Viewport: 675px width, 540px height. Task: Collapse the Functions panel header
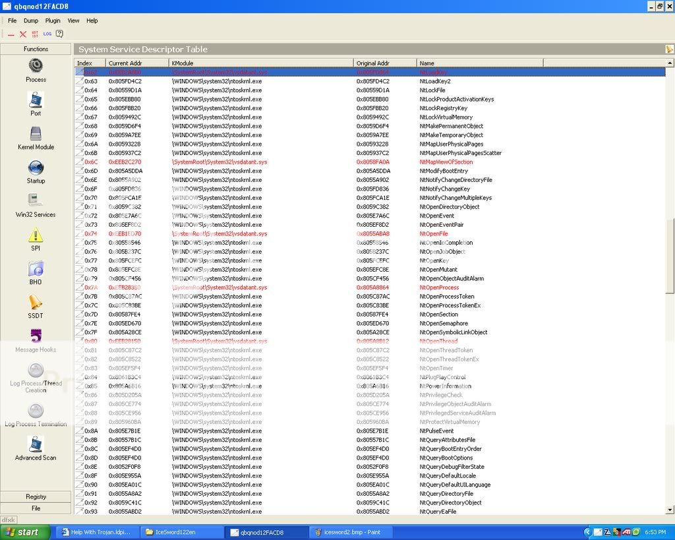pos(36,49)
